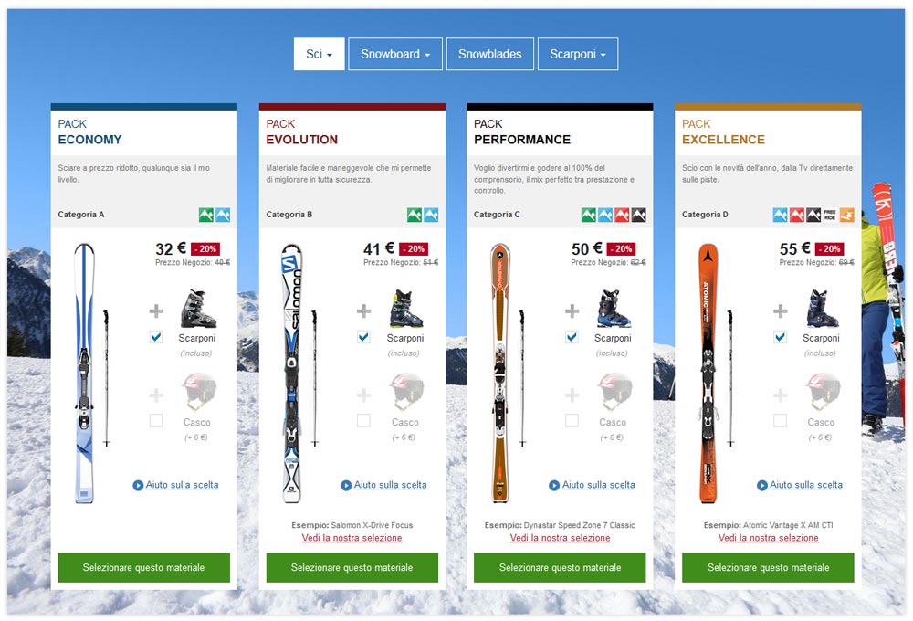Switch to the Snowblades tab
Viewport: 913px width, 621px height.
489,54
